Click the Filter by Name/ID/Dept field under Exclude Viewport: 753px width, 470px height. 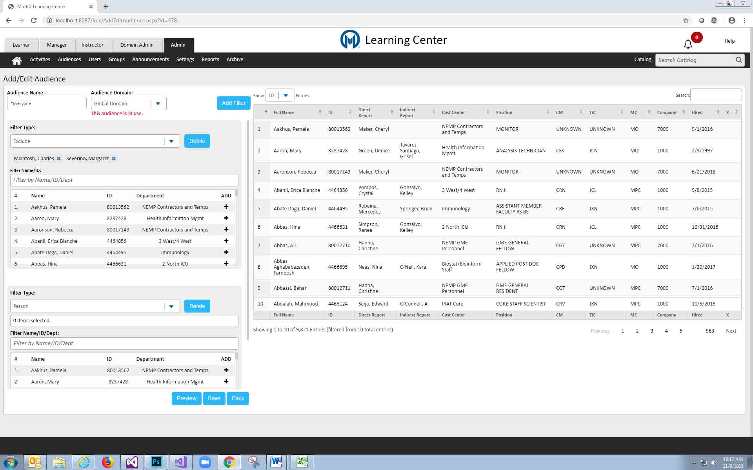click(x=124, y=180)
